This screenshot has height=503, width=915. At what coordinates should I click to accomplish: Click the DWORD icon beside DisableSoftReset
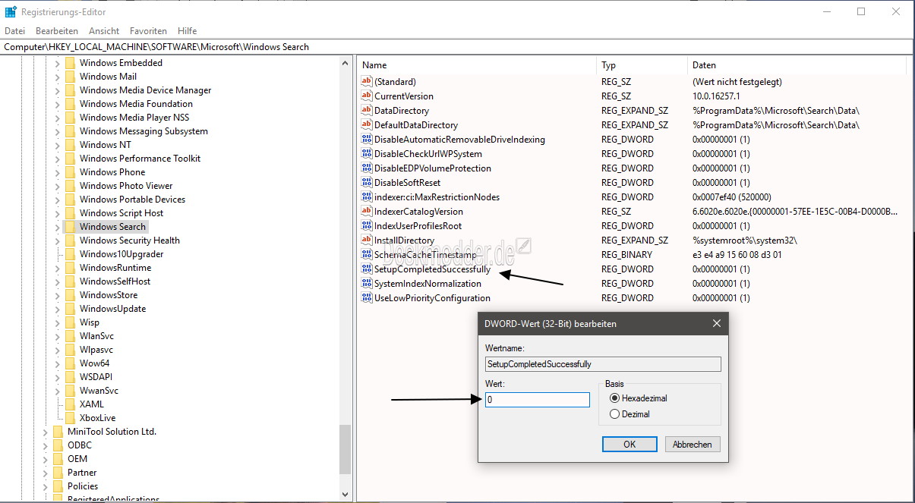click(x=367, y=183)
